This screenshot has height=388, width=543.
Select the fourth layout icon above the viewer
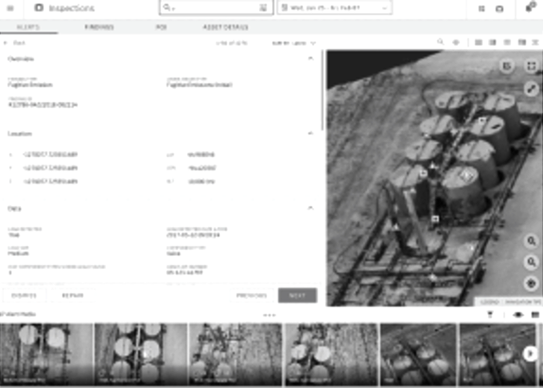pos(522,43)
